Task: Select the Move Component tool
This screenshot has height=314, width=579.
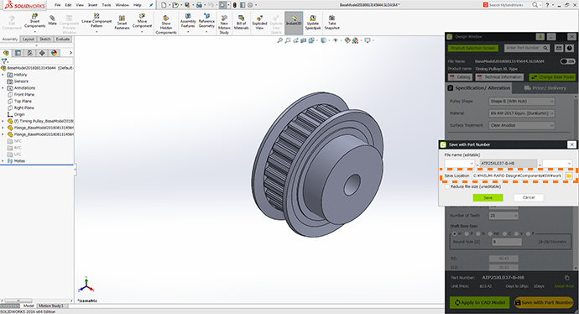Action: [x=142, y=22]
